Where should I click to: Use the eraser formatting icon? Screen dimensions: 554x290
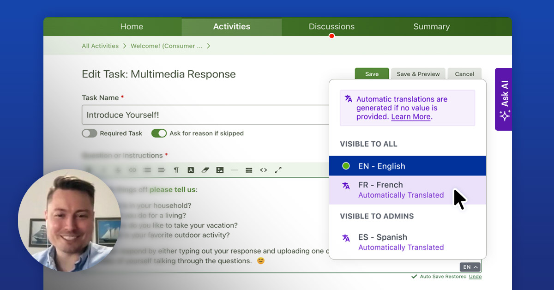pos(205,170)
